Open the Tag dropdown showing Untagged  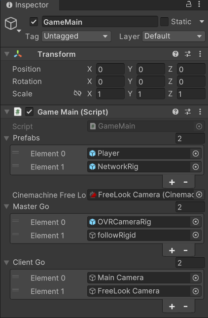[76, 37]
